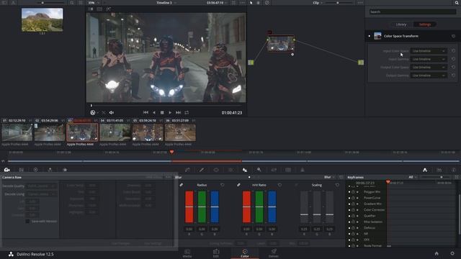Viewport: 461px width, 259px height.
Task: Toggle the H/V Ratio channel link icon
Action: click(x=238, y=185)
